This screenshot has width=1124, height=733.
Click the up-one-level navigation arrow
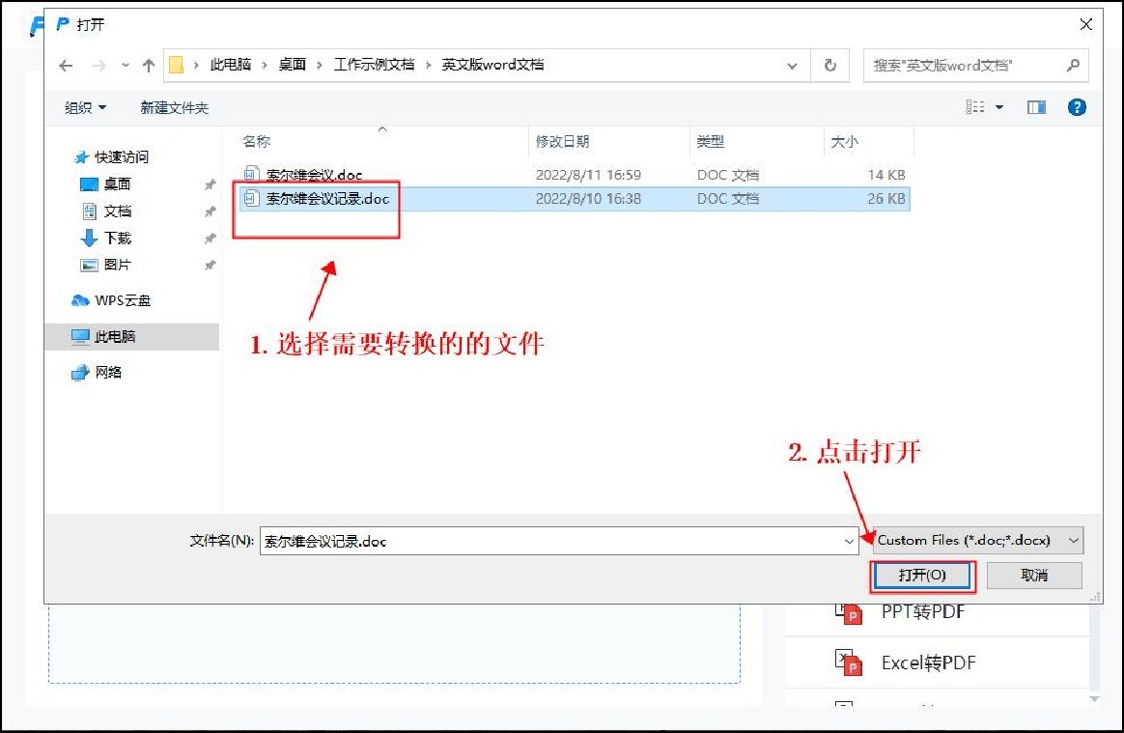[148, 65]
